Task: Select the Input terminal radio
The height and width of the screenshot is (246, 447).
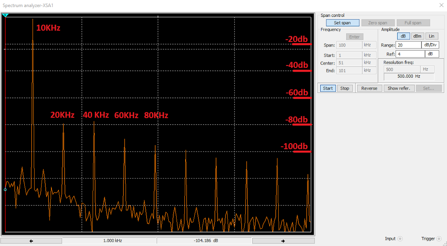Action: 400,239
